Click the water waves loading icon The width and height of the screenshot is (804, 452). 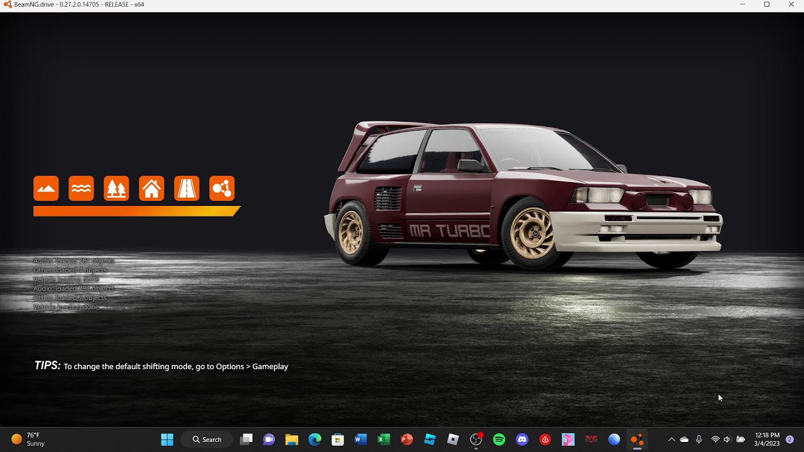tap(81, 188)
